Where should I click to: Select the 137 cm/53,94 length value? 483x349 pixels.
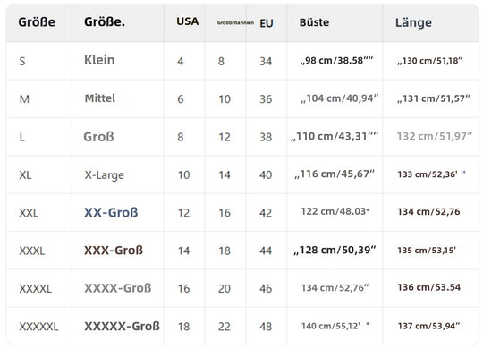[x=428, y=326]
